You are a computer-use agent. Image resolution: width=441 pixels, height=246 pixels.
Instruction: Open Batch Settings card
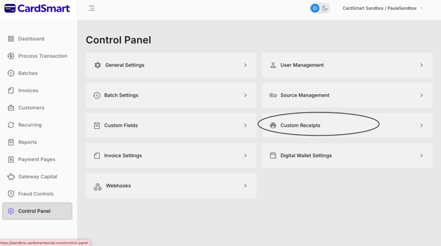[171, 95]
